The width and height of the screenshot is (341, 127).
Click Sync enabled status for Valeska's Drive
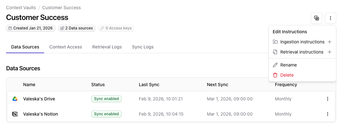[x=106, y=99]
